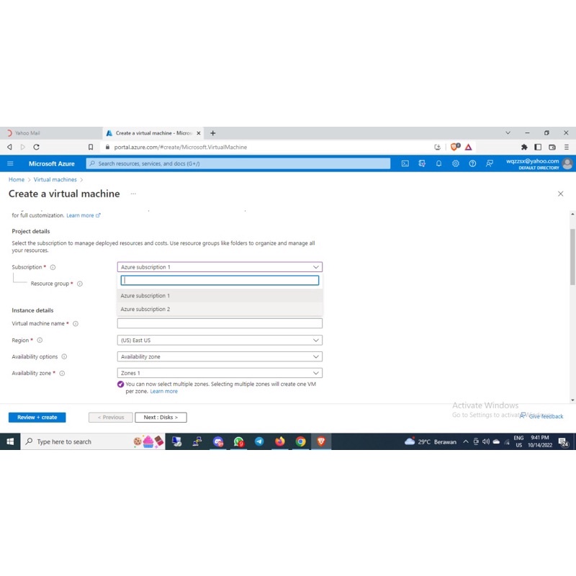Click the browser address bar URL
The width and height of the screenshot is (576, 576).
point(181,147)
